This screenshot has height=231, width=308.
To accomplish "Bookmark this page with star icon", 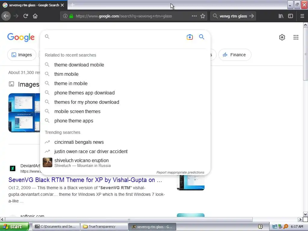I will click(x=203, y=16).
